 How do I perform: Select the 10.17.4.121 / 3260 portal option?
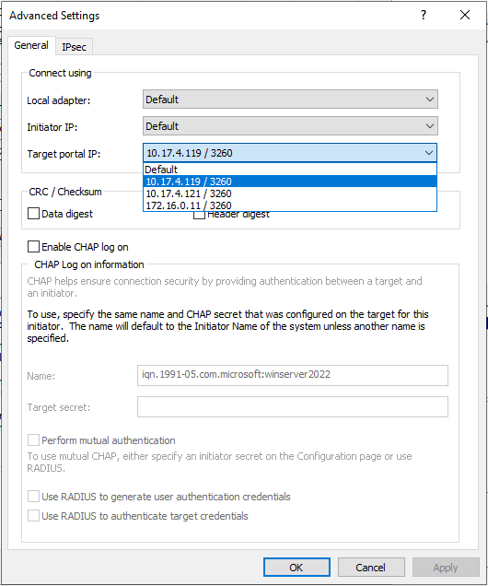click(x=290, y=193)
